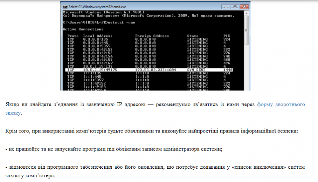Viewport: 318px width, 182px height.
Task: Click local address '0.0.0.0:5357'
Action: [x=97, y=46]
